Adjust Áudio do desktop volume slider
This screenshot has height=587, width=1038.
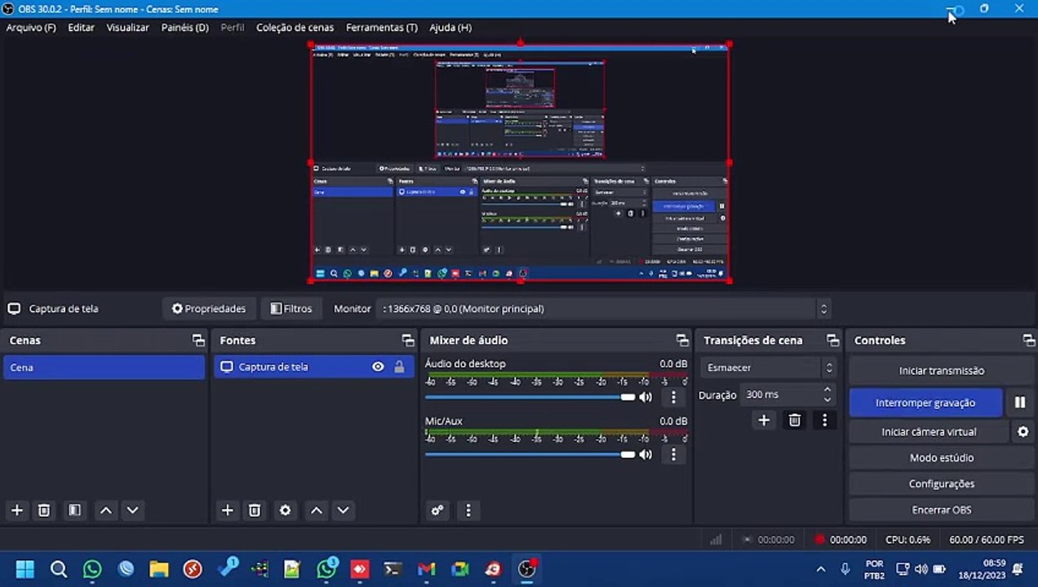point(530,397)
